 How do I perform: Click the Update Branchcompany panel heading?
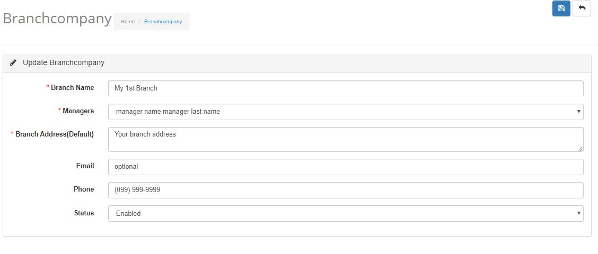(x=64, y=63)
